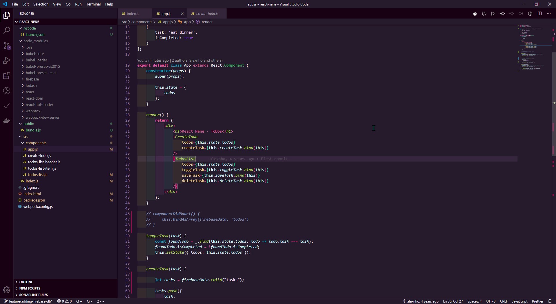Open the Search view in the Activity Bar

pos(7,30)
